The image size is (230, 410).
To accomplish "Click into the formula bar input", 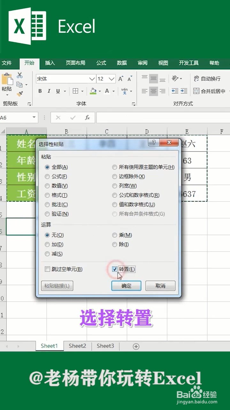I will [x=163, y=118].
